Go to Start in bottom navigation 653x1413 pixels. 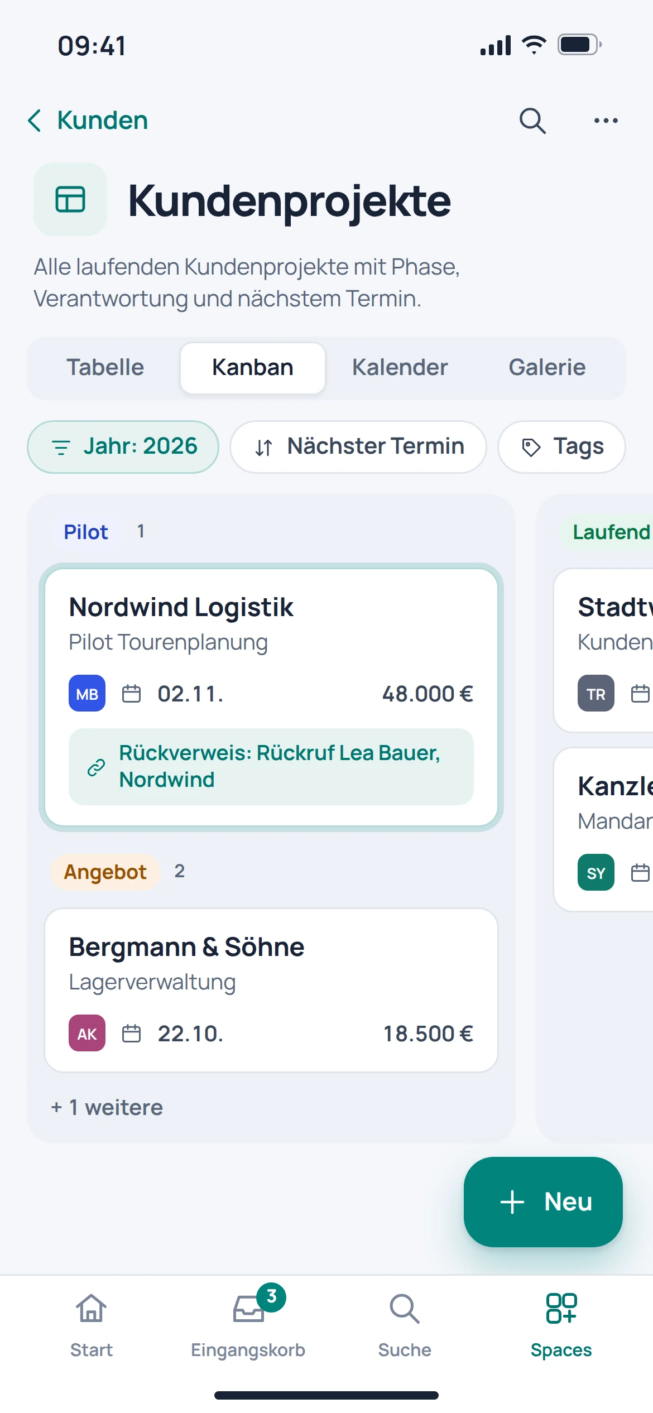(x=92, y=1325)
